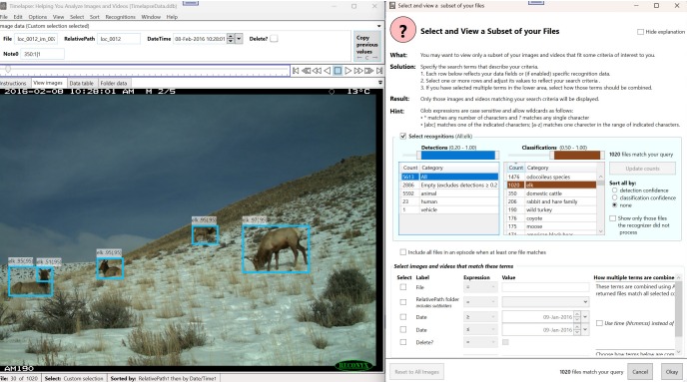The image size is (687, 382).
Task: Open the File menu
Action: tap(4, 17)
